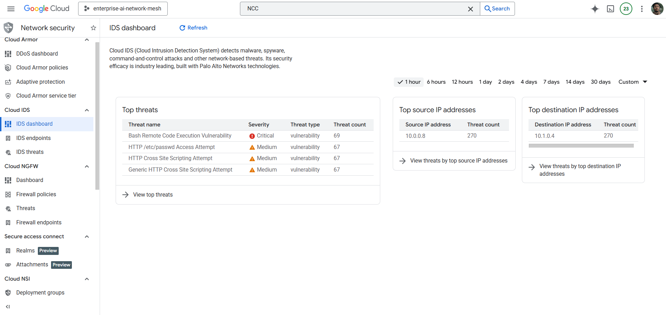
Task: Collapse the Cloud NSI section
Action: tap(87, 279)
